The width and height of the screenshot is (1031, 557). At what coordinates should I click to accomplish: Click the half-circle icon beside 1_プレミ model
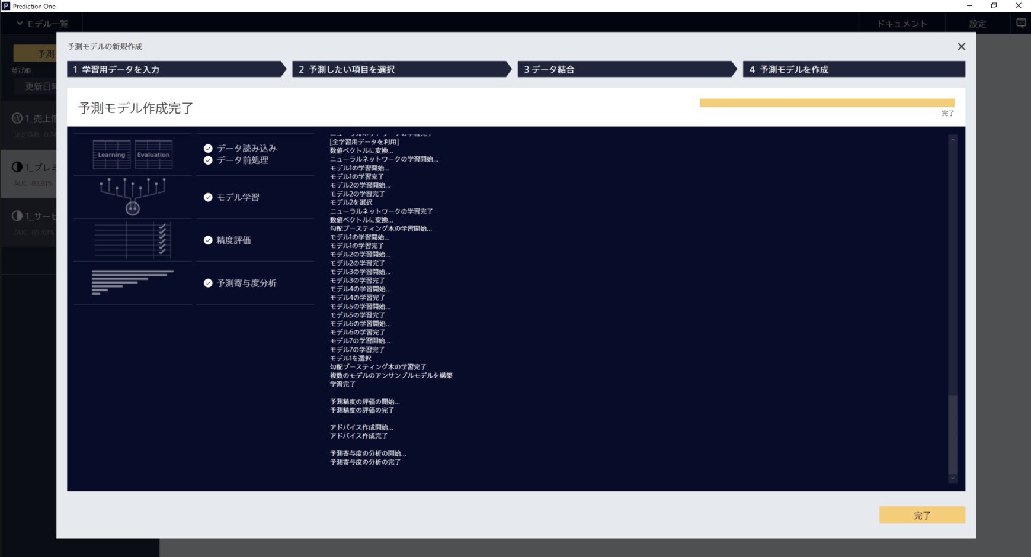[17, 168]
